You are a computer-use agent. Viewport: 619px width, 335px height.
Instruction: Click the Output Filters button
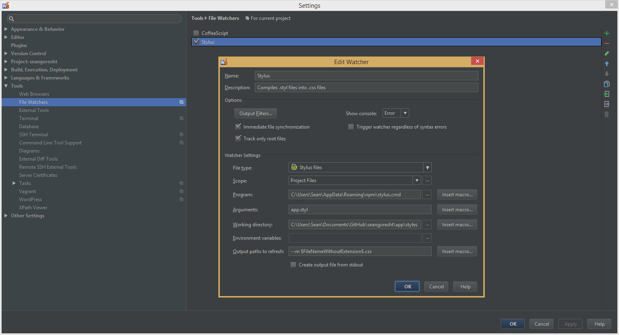coord(256,114)
